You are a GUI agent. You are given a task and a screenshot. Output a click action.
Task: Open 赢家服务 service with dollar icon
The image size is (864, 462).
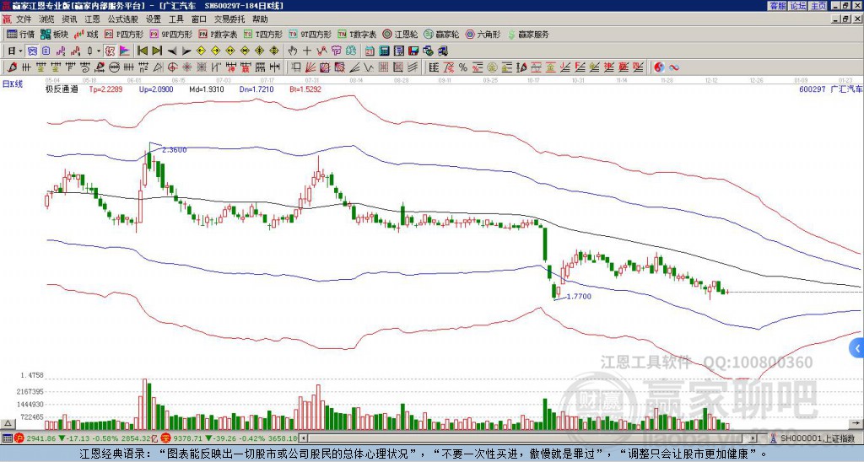click(528, 34)
